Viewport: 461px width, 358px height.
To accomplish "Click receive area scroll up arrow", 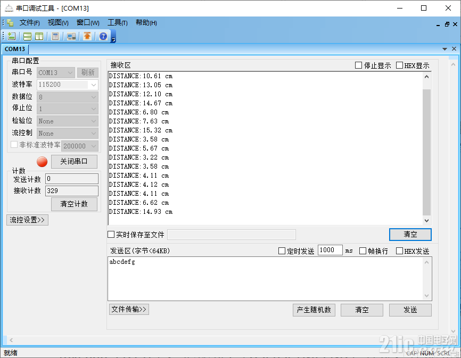I will (426, 77).
